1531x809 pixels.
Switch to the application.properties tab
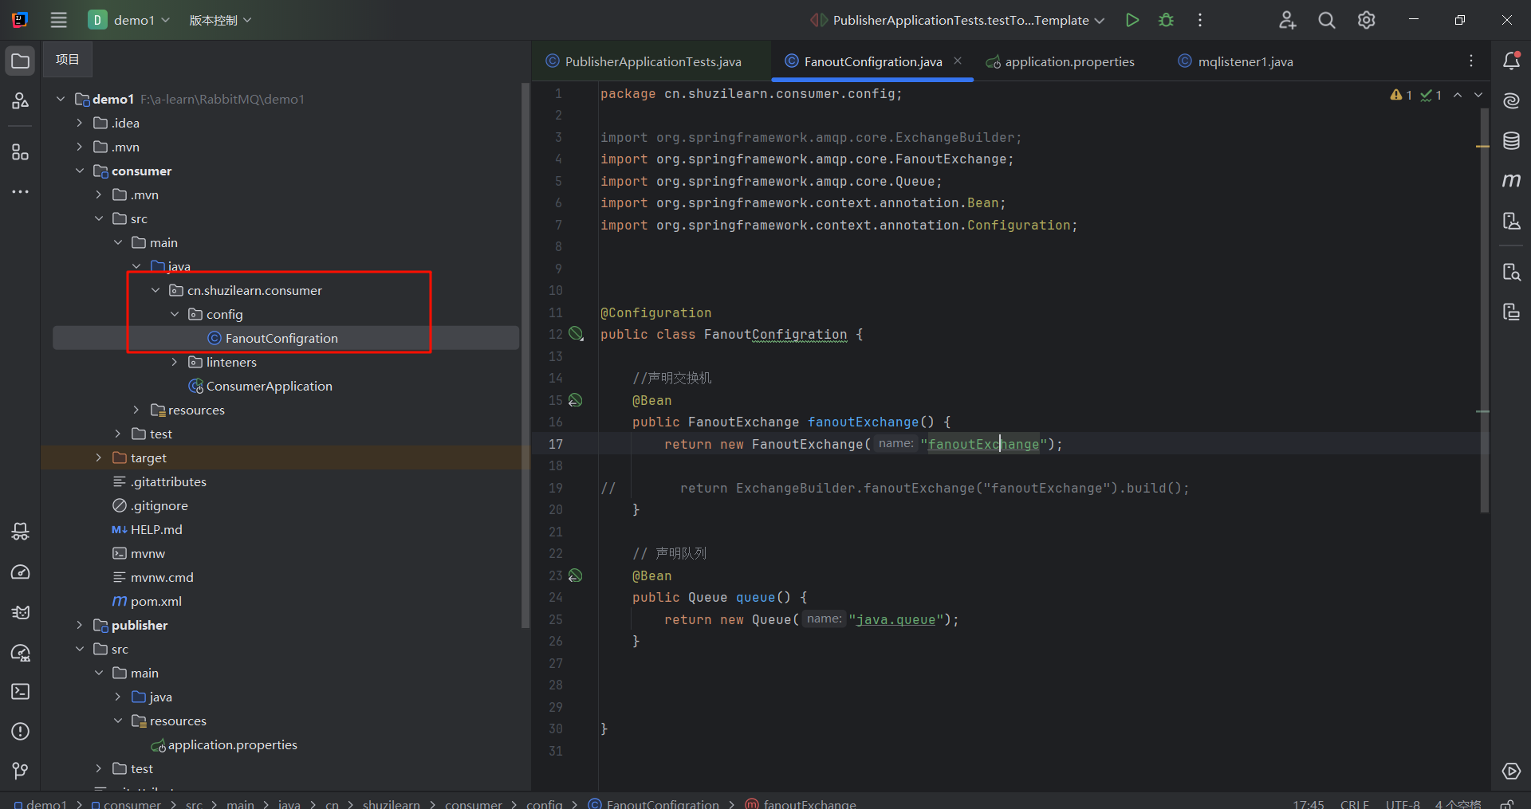click(1069, 61)
